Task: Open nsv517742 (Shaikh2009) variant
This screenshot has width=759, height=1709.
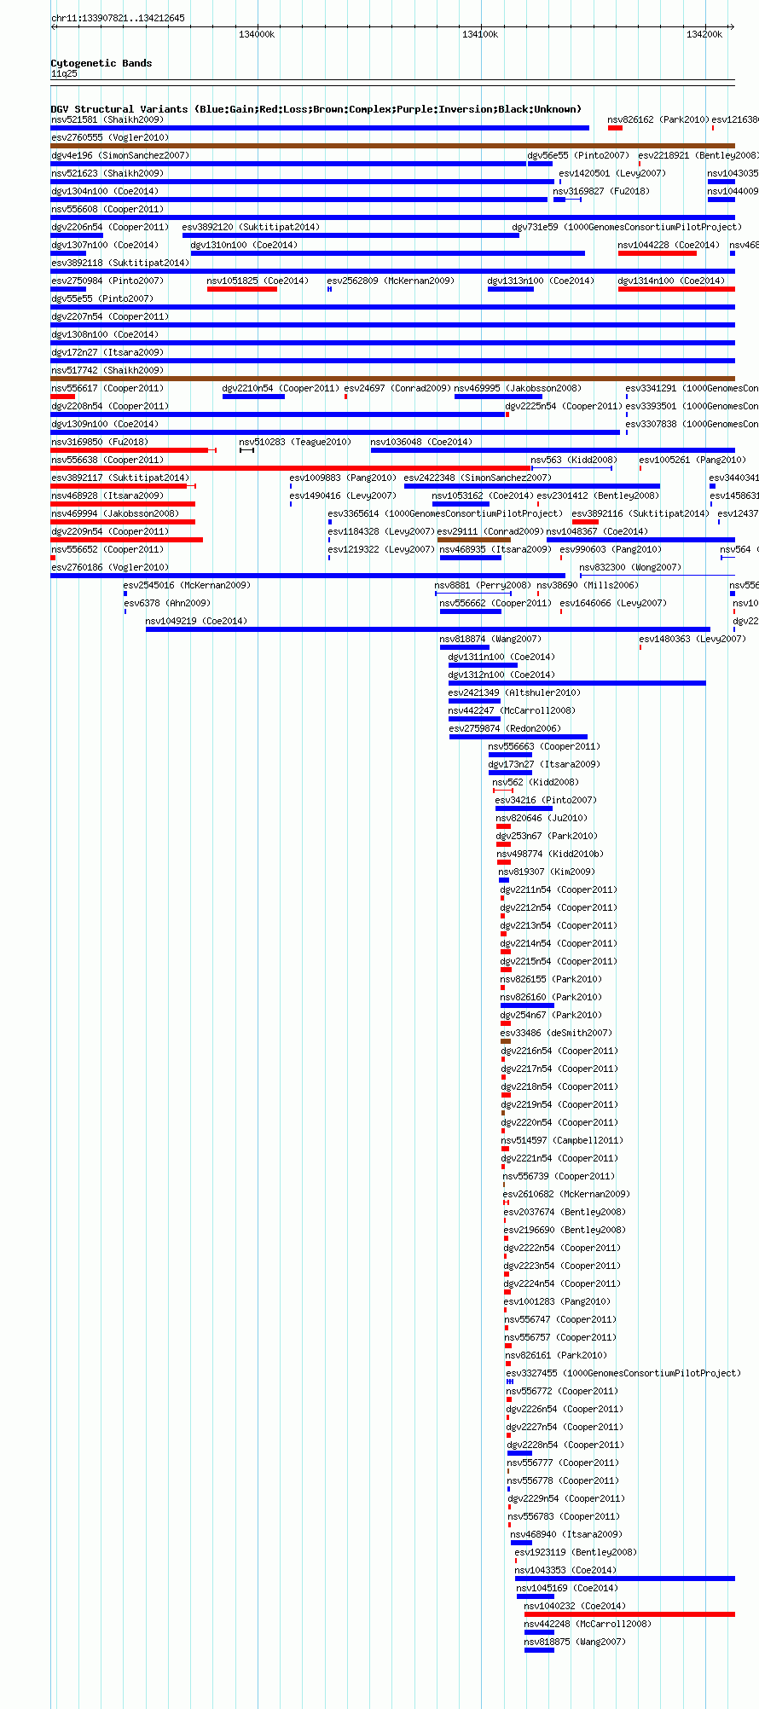Action: pyautogui.click(x=107, y=370)
